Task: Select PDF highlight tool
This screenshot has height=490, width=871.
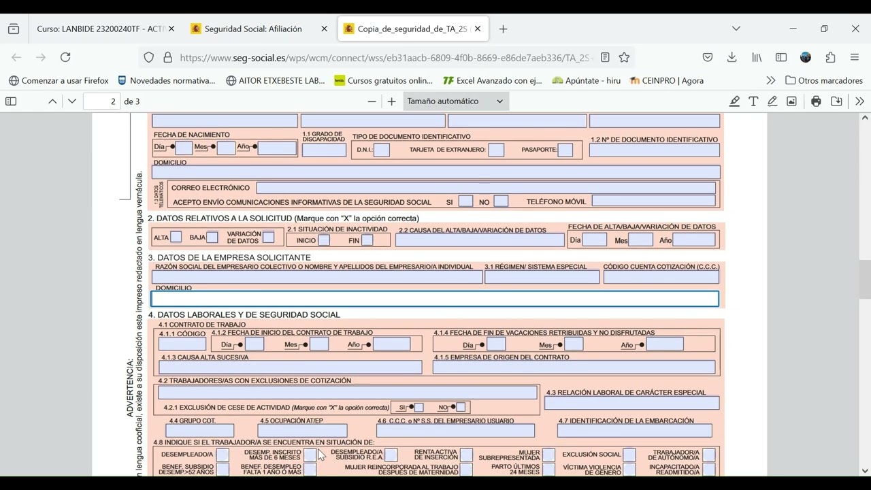Action: pos(734,101)
